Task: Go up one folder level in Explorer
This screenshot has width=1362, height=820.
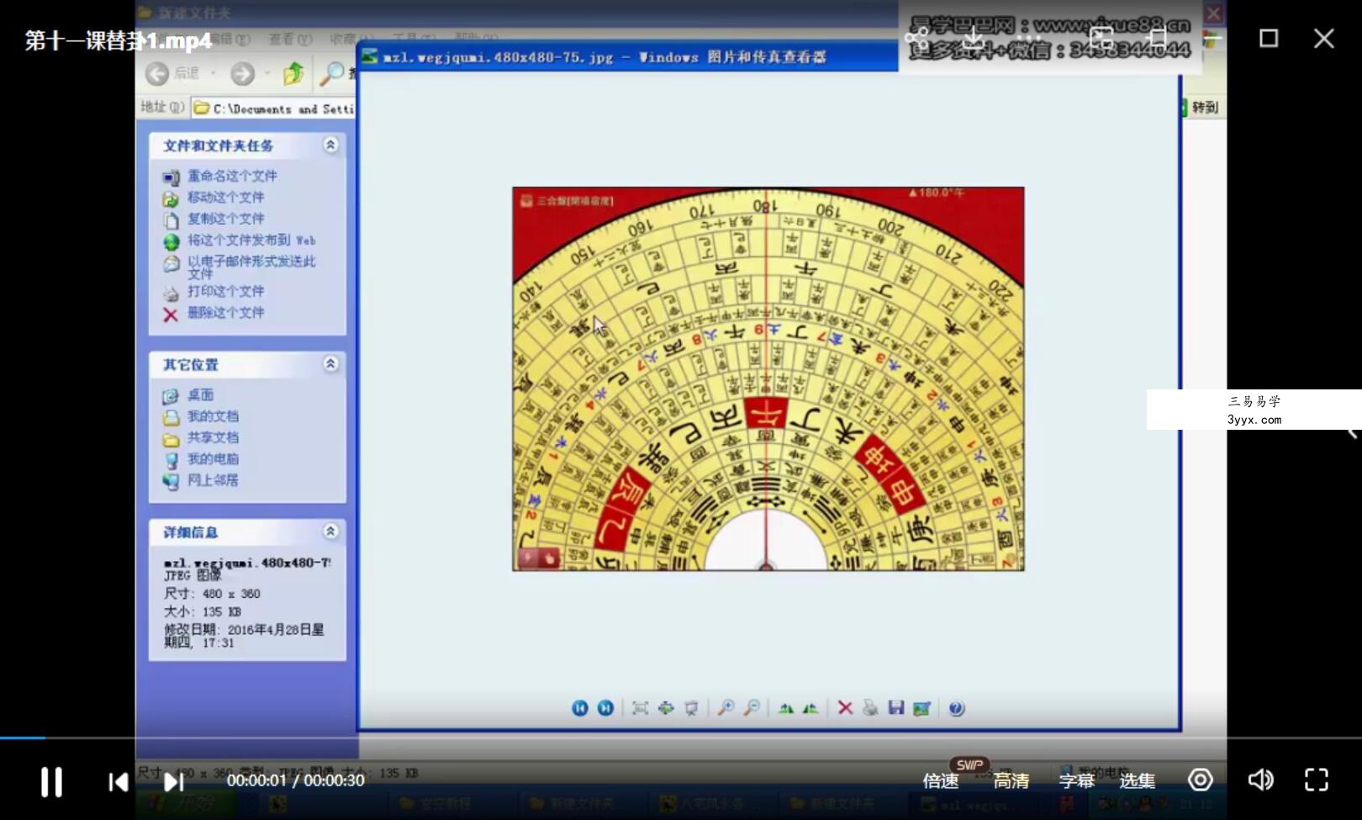Action: tap(293, 74)
